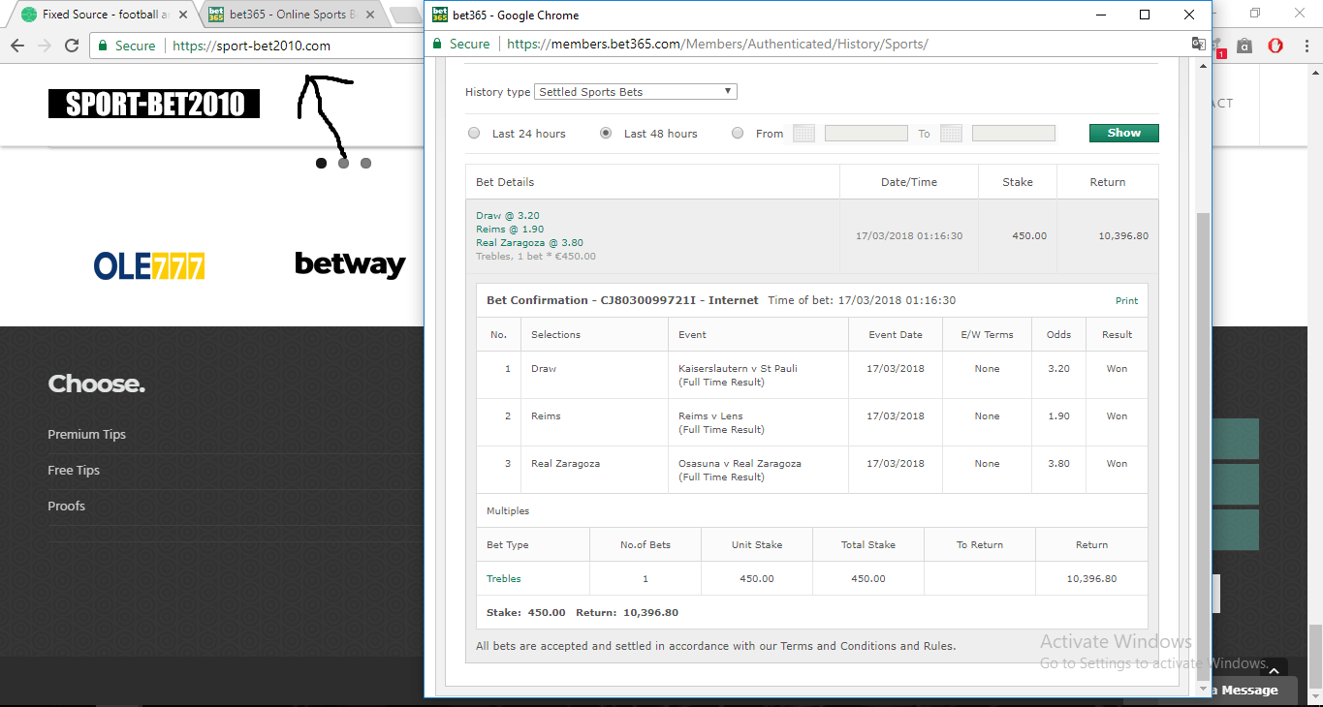Open the Proofs link
The height and width of the screenshot is (707, 1323).
click(x=67, y=507)
